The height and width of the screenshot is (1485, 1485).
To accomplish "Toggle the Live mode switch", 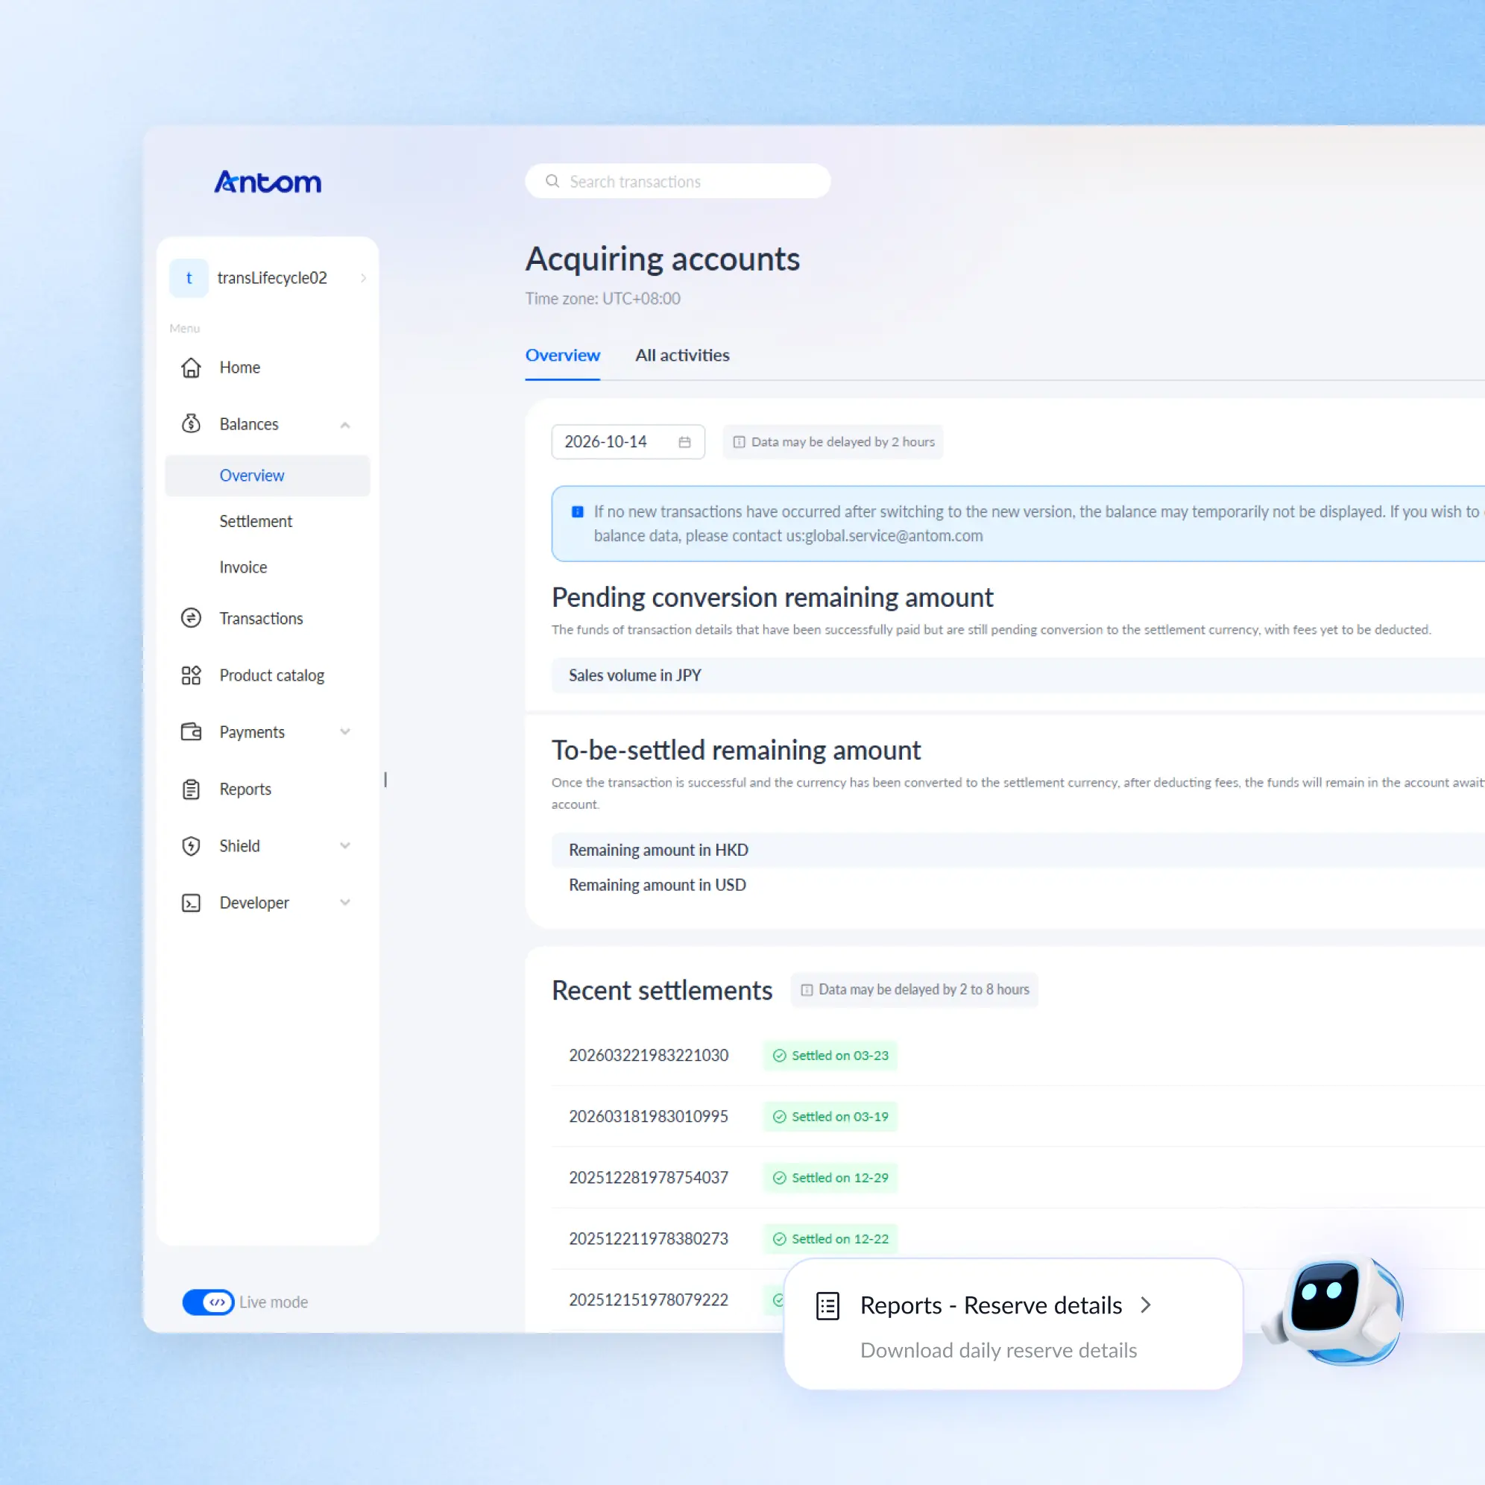I will pos(207,1302).
